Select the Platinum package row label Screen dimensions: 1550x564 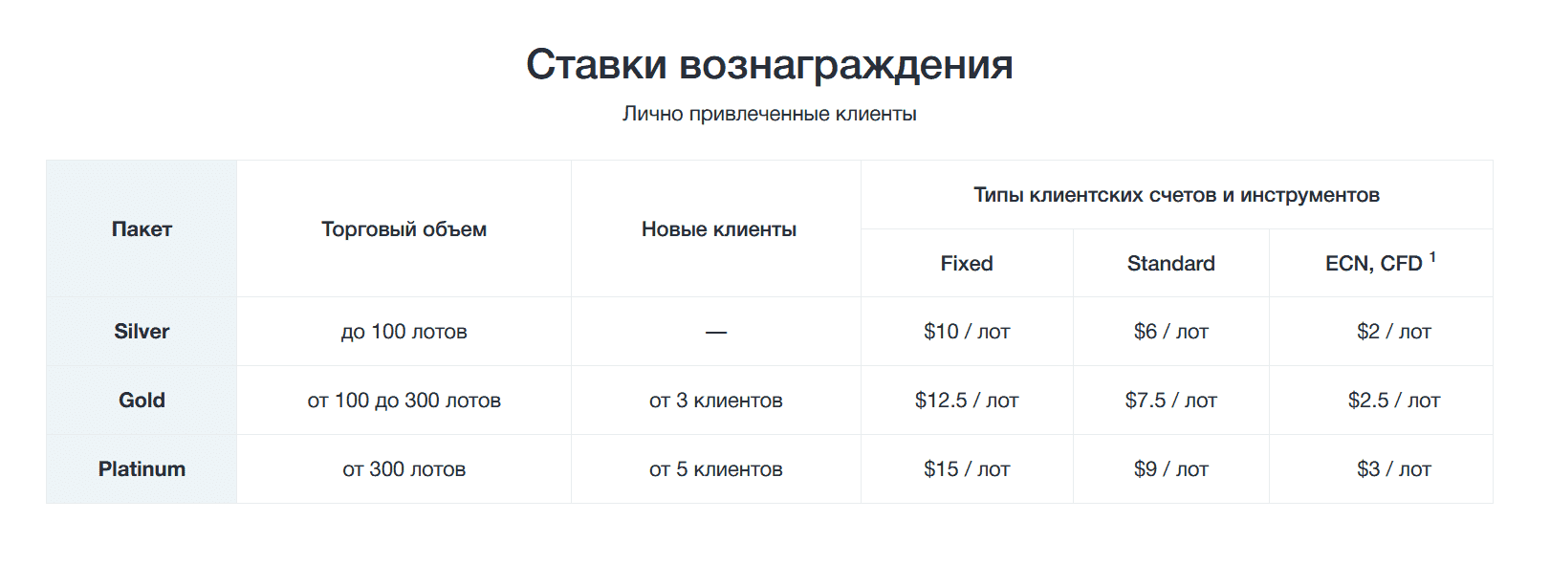(142, 469)
